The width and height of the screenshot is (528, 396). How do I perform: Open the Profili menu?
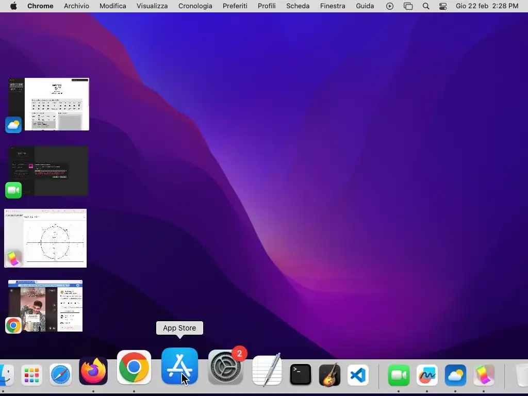267,6
